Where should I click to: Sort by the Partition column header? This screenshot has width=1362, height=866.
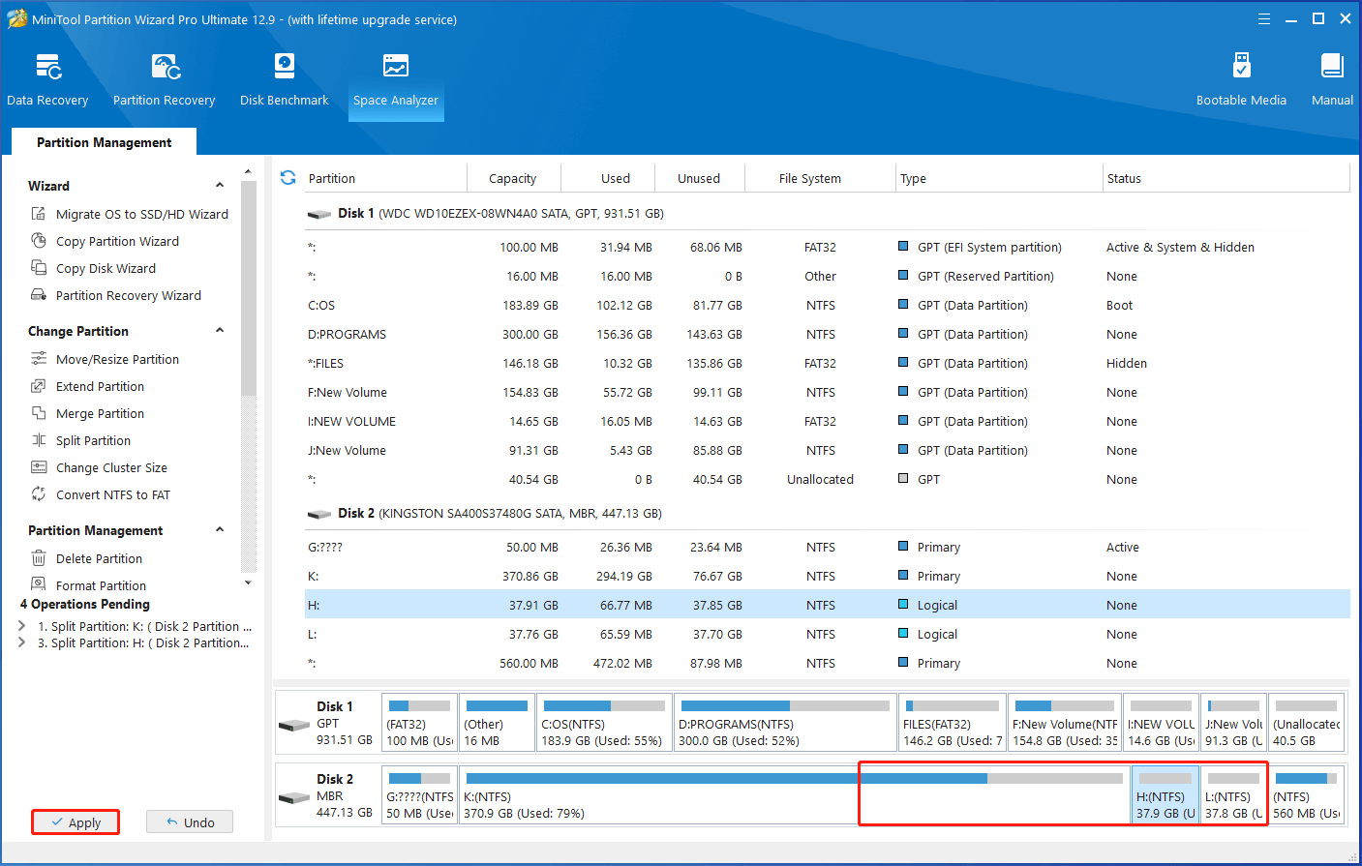[385, 178]
